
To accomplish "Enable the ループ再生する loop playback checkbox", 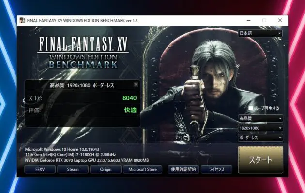I will click(x=251, y=108).
